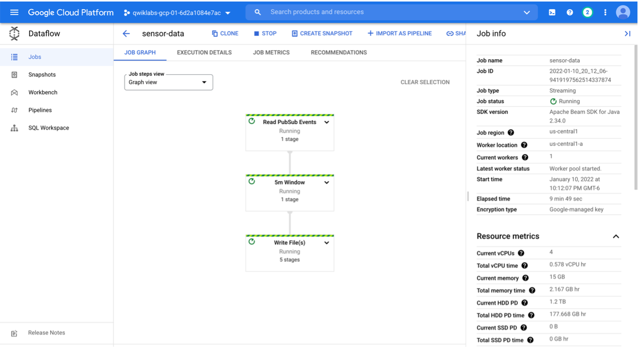Click the Pipelines icon in sidebar
The width and height of the screenshot is (640, 349).
pyautogui.click(x=15, y=110)
